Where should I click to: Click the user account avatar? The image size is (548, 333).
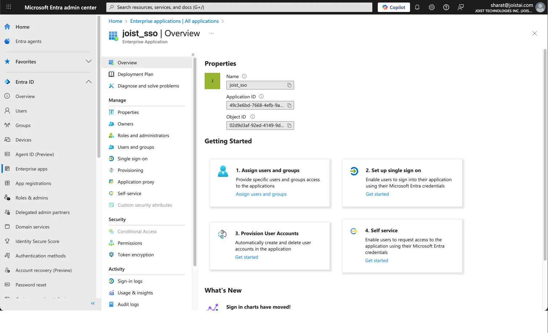click(540, 7)
